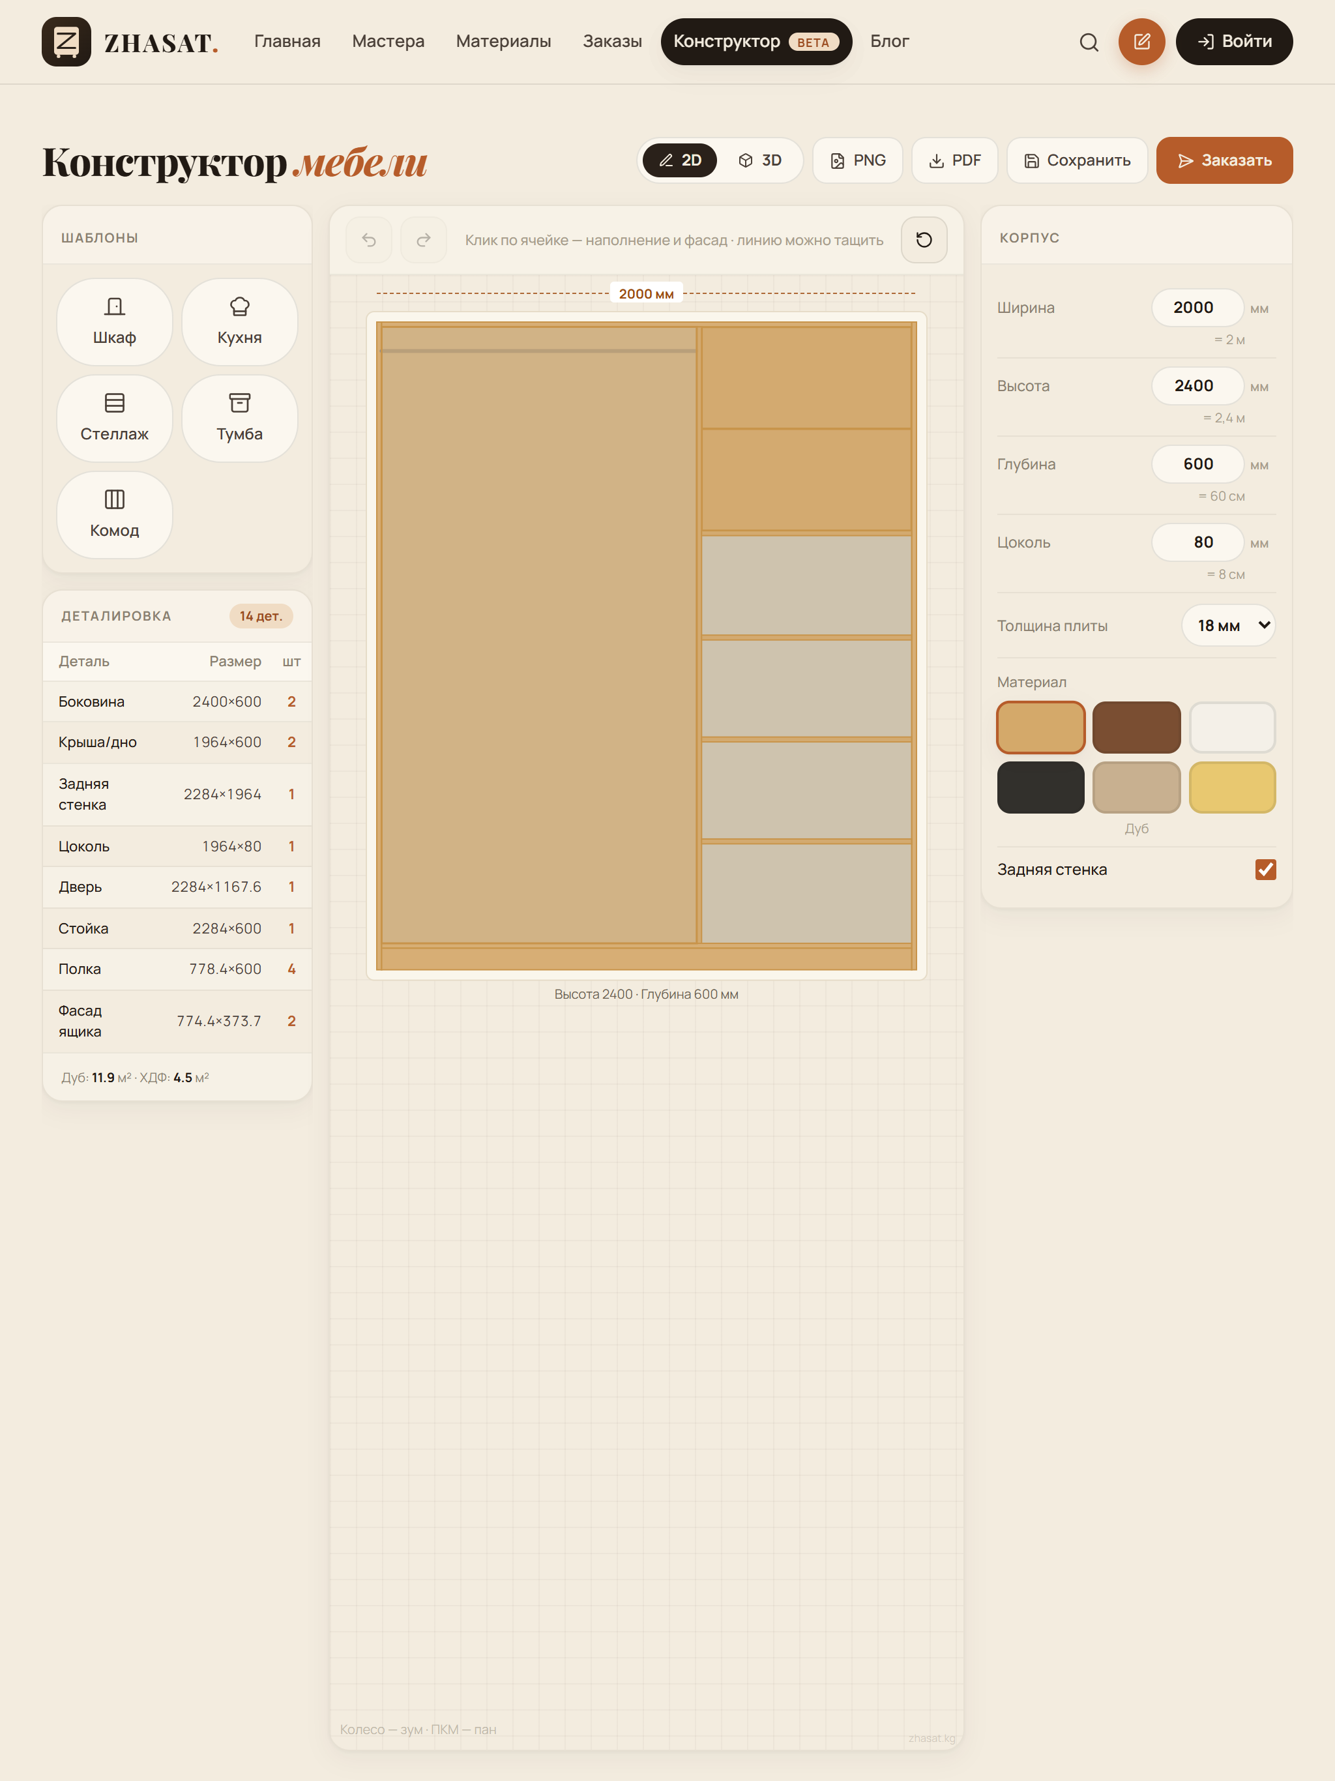Open the Материалы page
The height and width of the screenshot is (1781, 1335).
(503, 41)
